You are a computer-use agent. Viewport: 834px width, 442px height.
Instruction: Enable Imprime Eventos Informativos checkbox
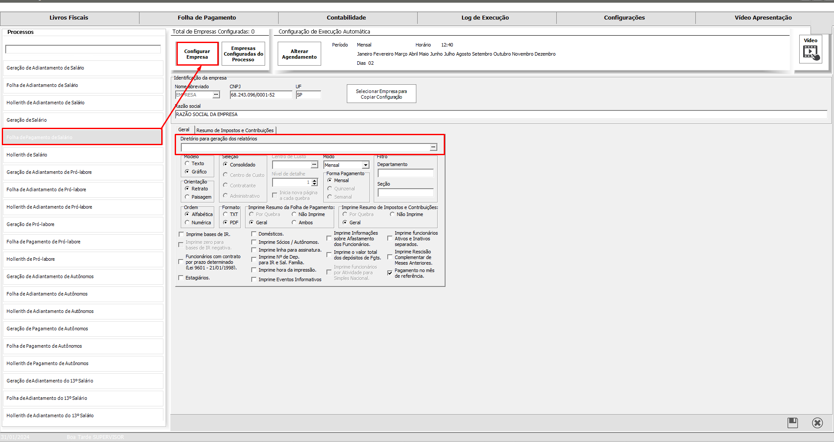254,279
